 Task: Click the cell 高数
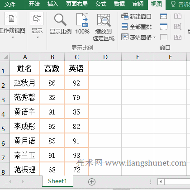tap(52, 68)
